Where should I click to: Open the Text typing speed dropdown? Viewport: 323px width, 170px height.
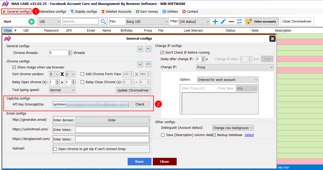pos(62,90)
